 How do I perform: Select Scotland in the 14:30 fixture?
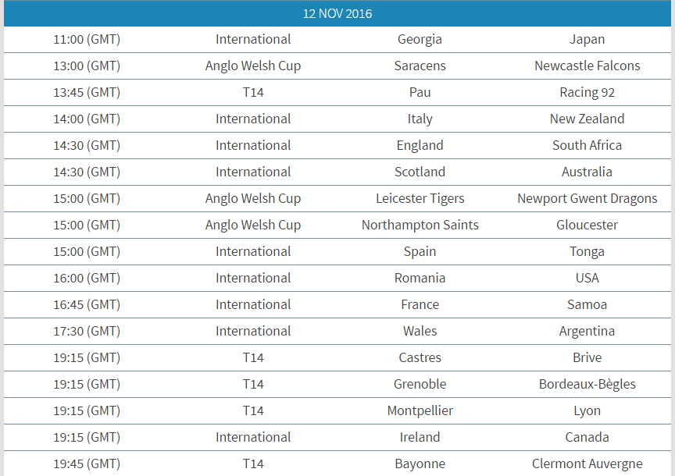click(x=420, y=172)
